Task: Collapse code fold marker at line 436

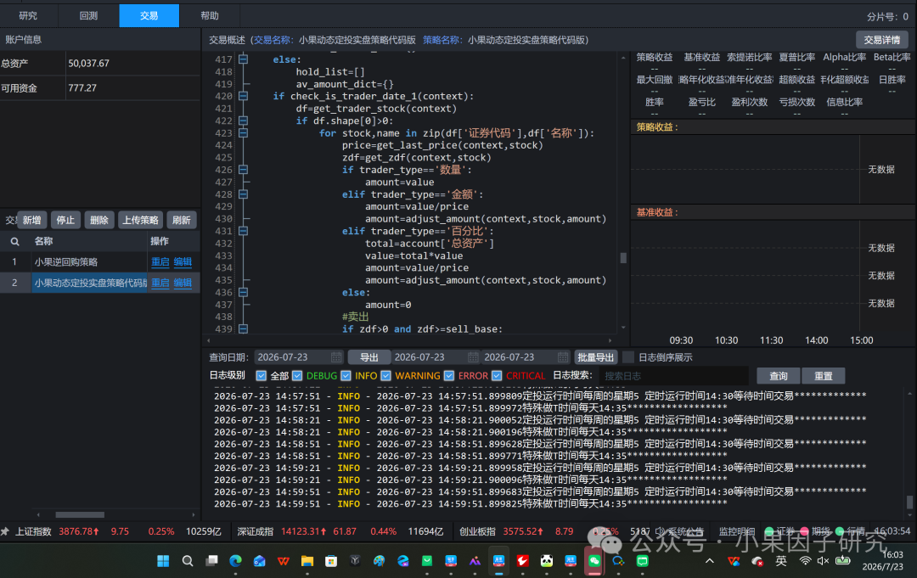Action: [244, 292]
